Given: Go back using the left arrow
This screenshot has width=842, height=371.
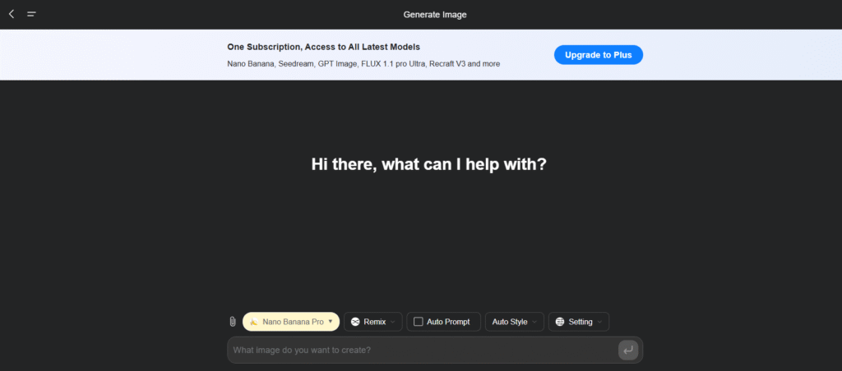Looking at the screenshot, I should tap(12, 14).
